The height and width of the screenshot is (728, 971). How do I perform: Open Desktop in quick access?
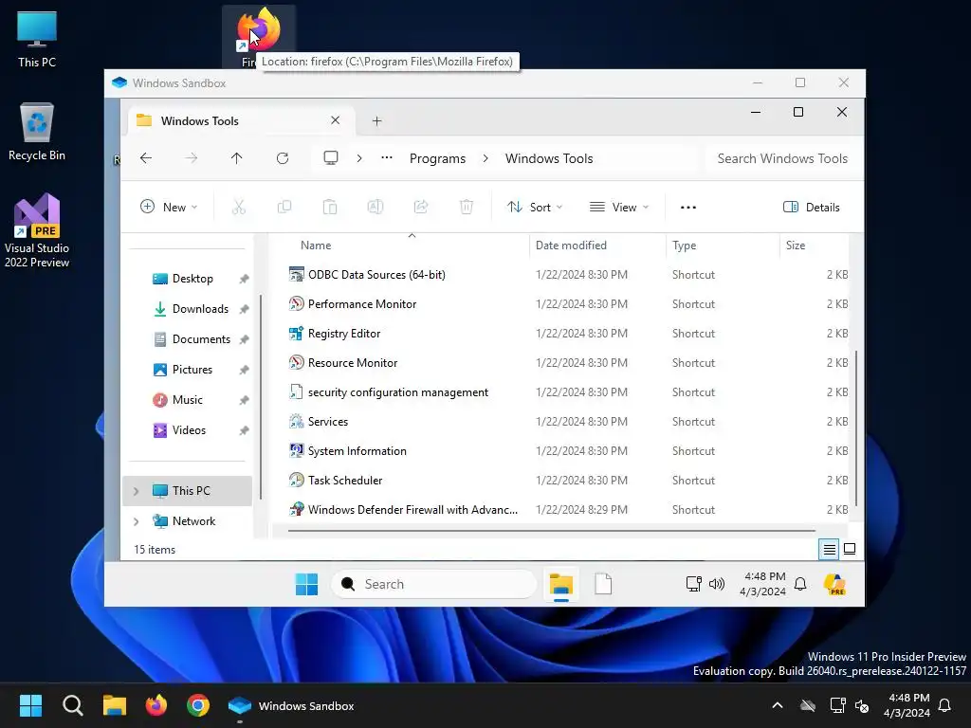tap(192, 279)
